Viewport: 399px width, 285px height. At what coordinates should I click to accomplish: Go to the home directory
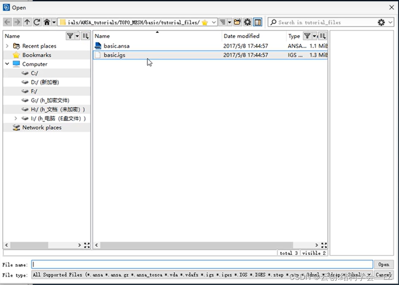click(x=47, y=22)
